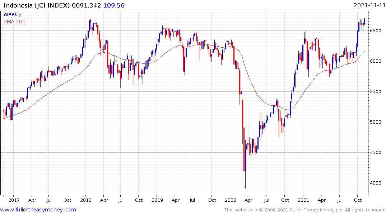Click the 2019 year label on time axis
This screenshot has width=386, height=215.
point(157,200)
